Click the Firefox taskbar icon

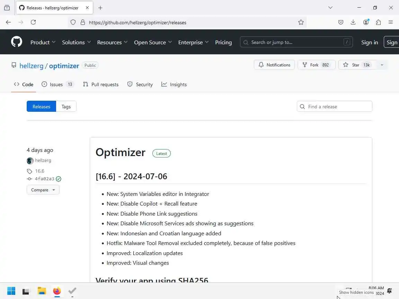point(57,291)
